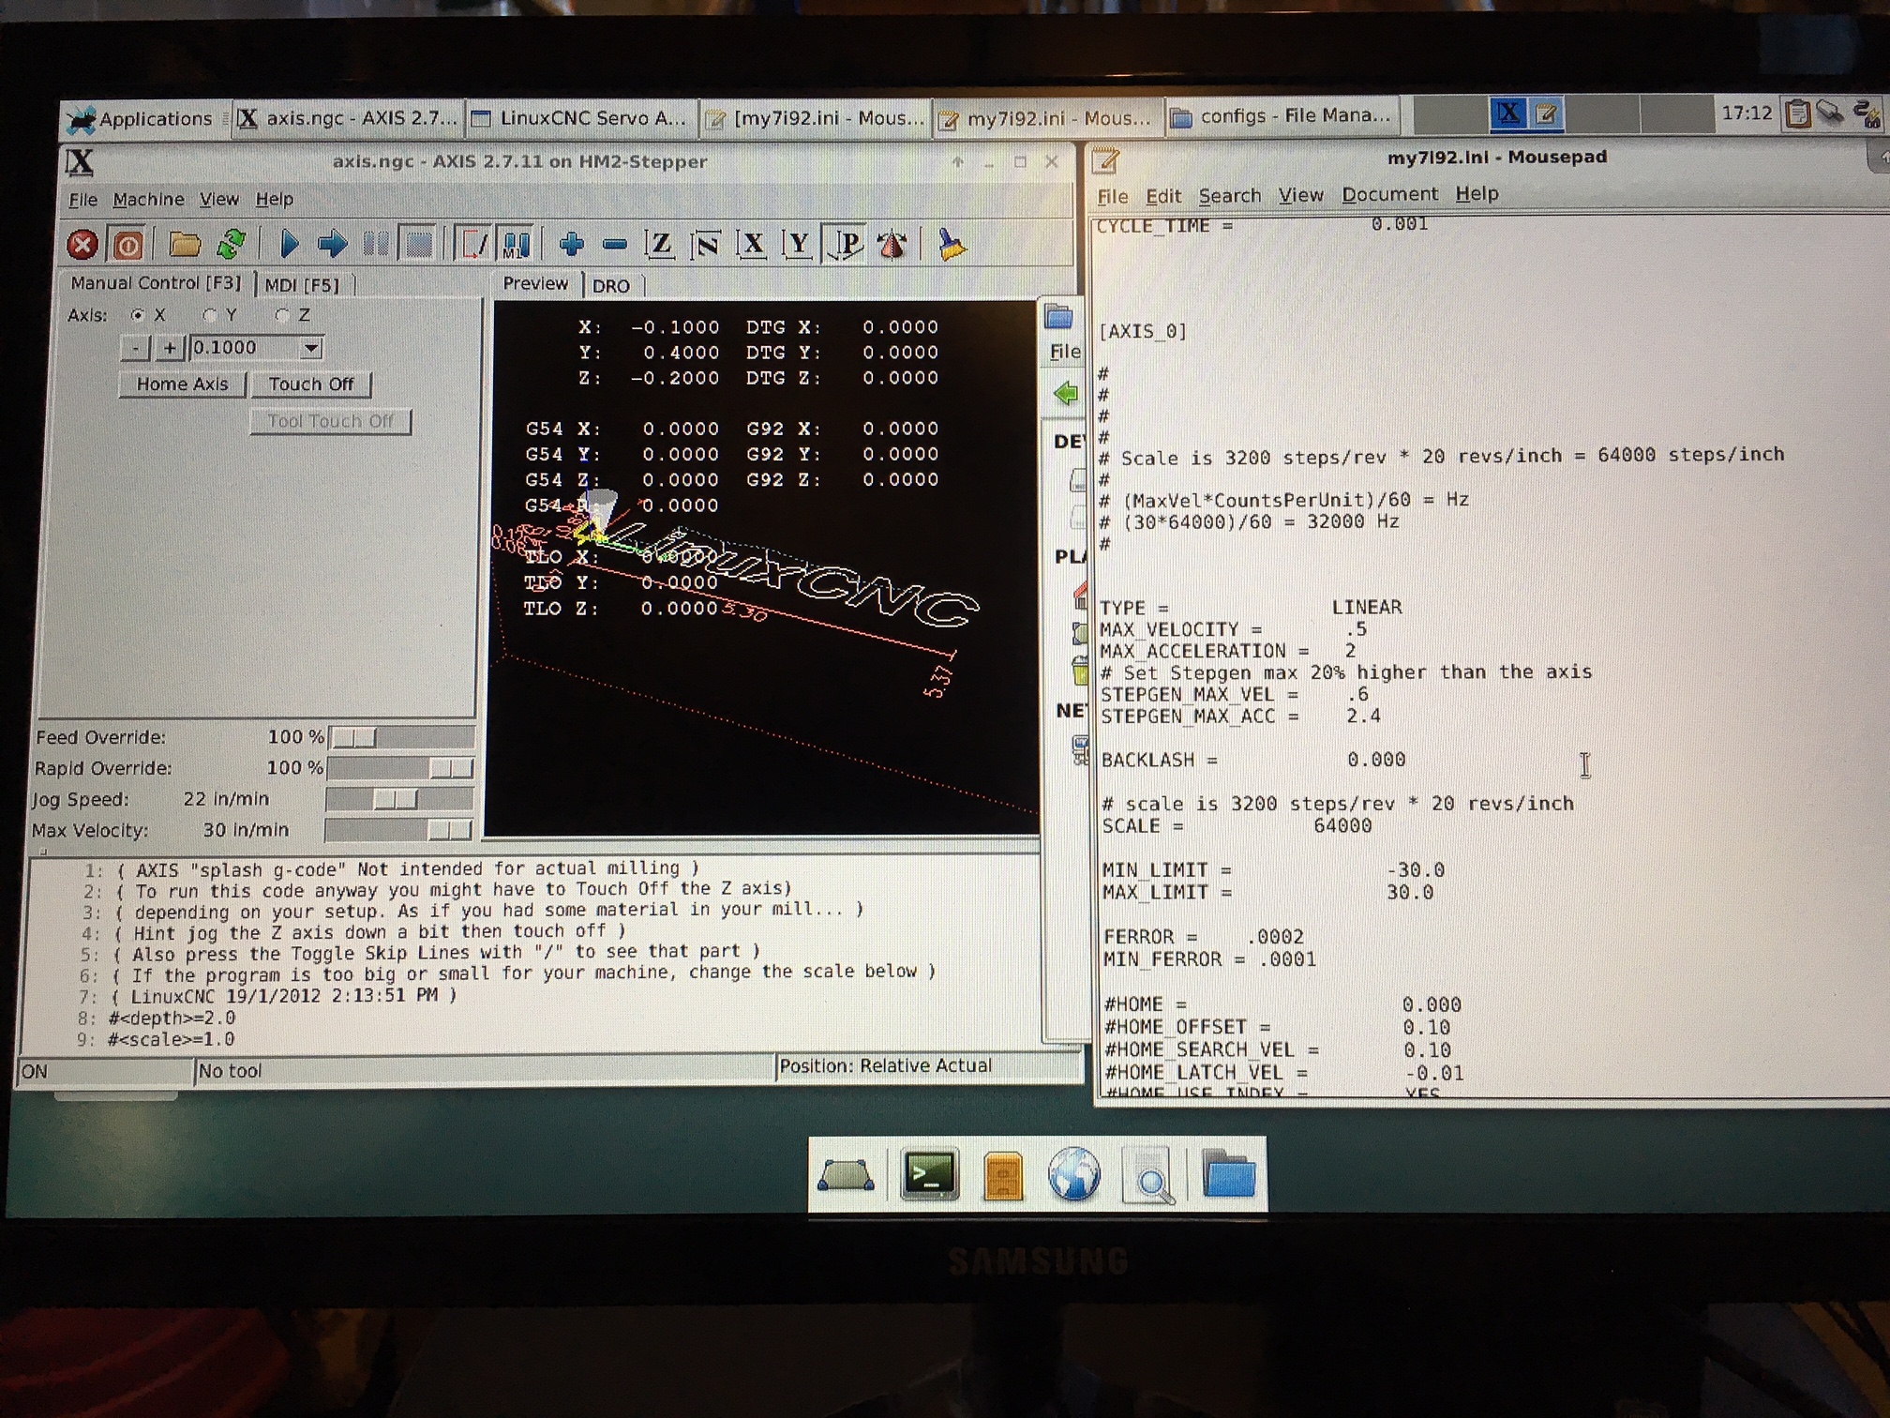Click the Jog Speed slider

pos(399,800)
